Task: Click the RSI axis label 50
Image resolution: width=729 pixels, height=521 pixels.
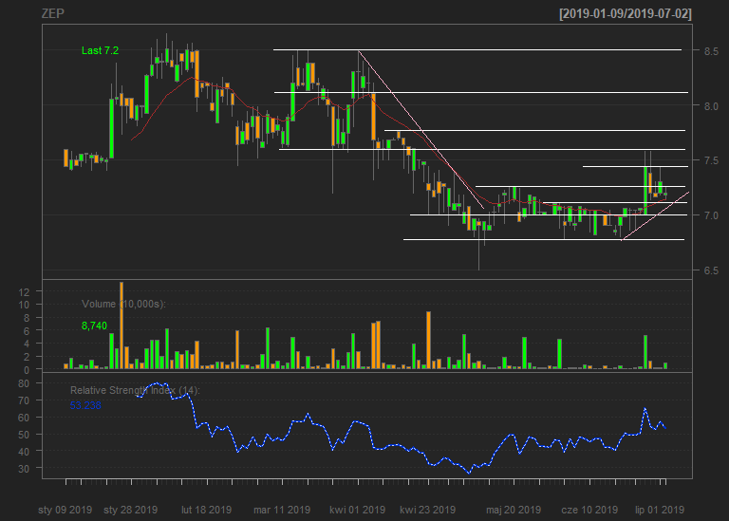Action: 24,435
